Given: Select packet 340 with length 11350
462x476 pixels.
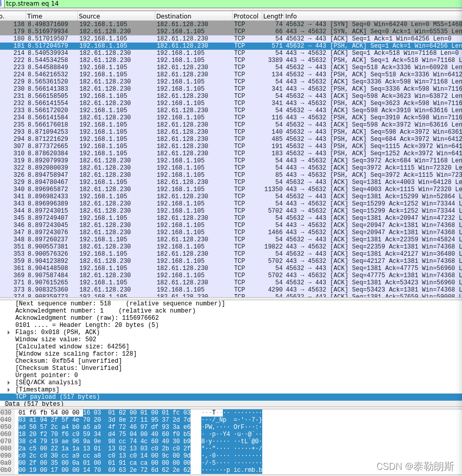Looking at the screenshot, I should 231,189.
